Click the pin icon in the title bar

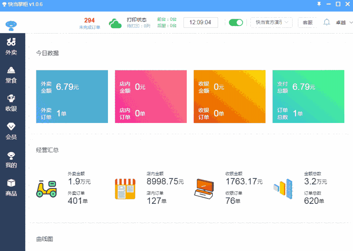coord(319,4)
